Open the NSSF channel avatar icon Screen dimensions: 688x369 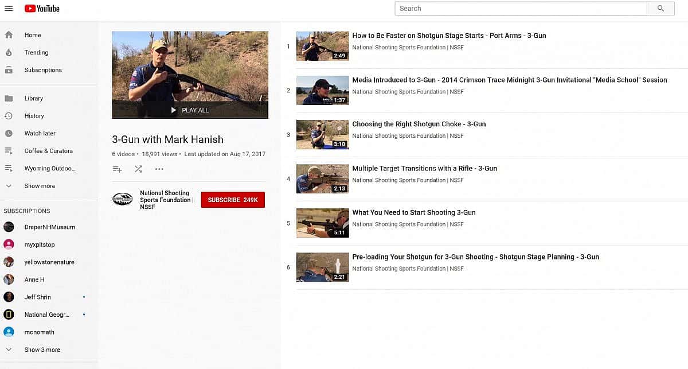tap(122, 200)
